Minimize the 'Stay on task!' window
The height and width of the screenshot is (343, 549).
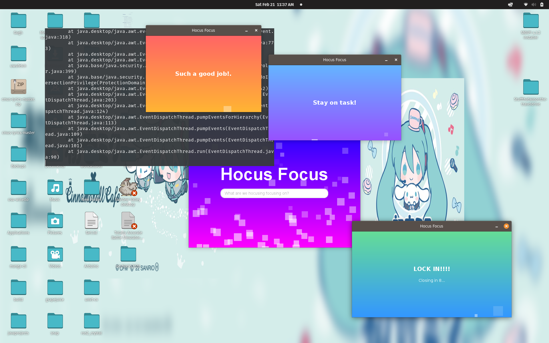coord(386,60)
